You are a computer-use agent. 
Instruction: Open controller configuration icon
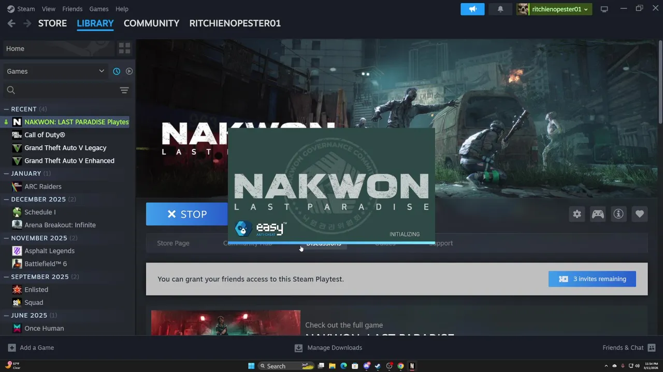tap(598, 214)
